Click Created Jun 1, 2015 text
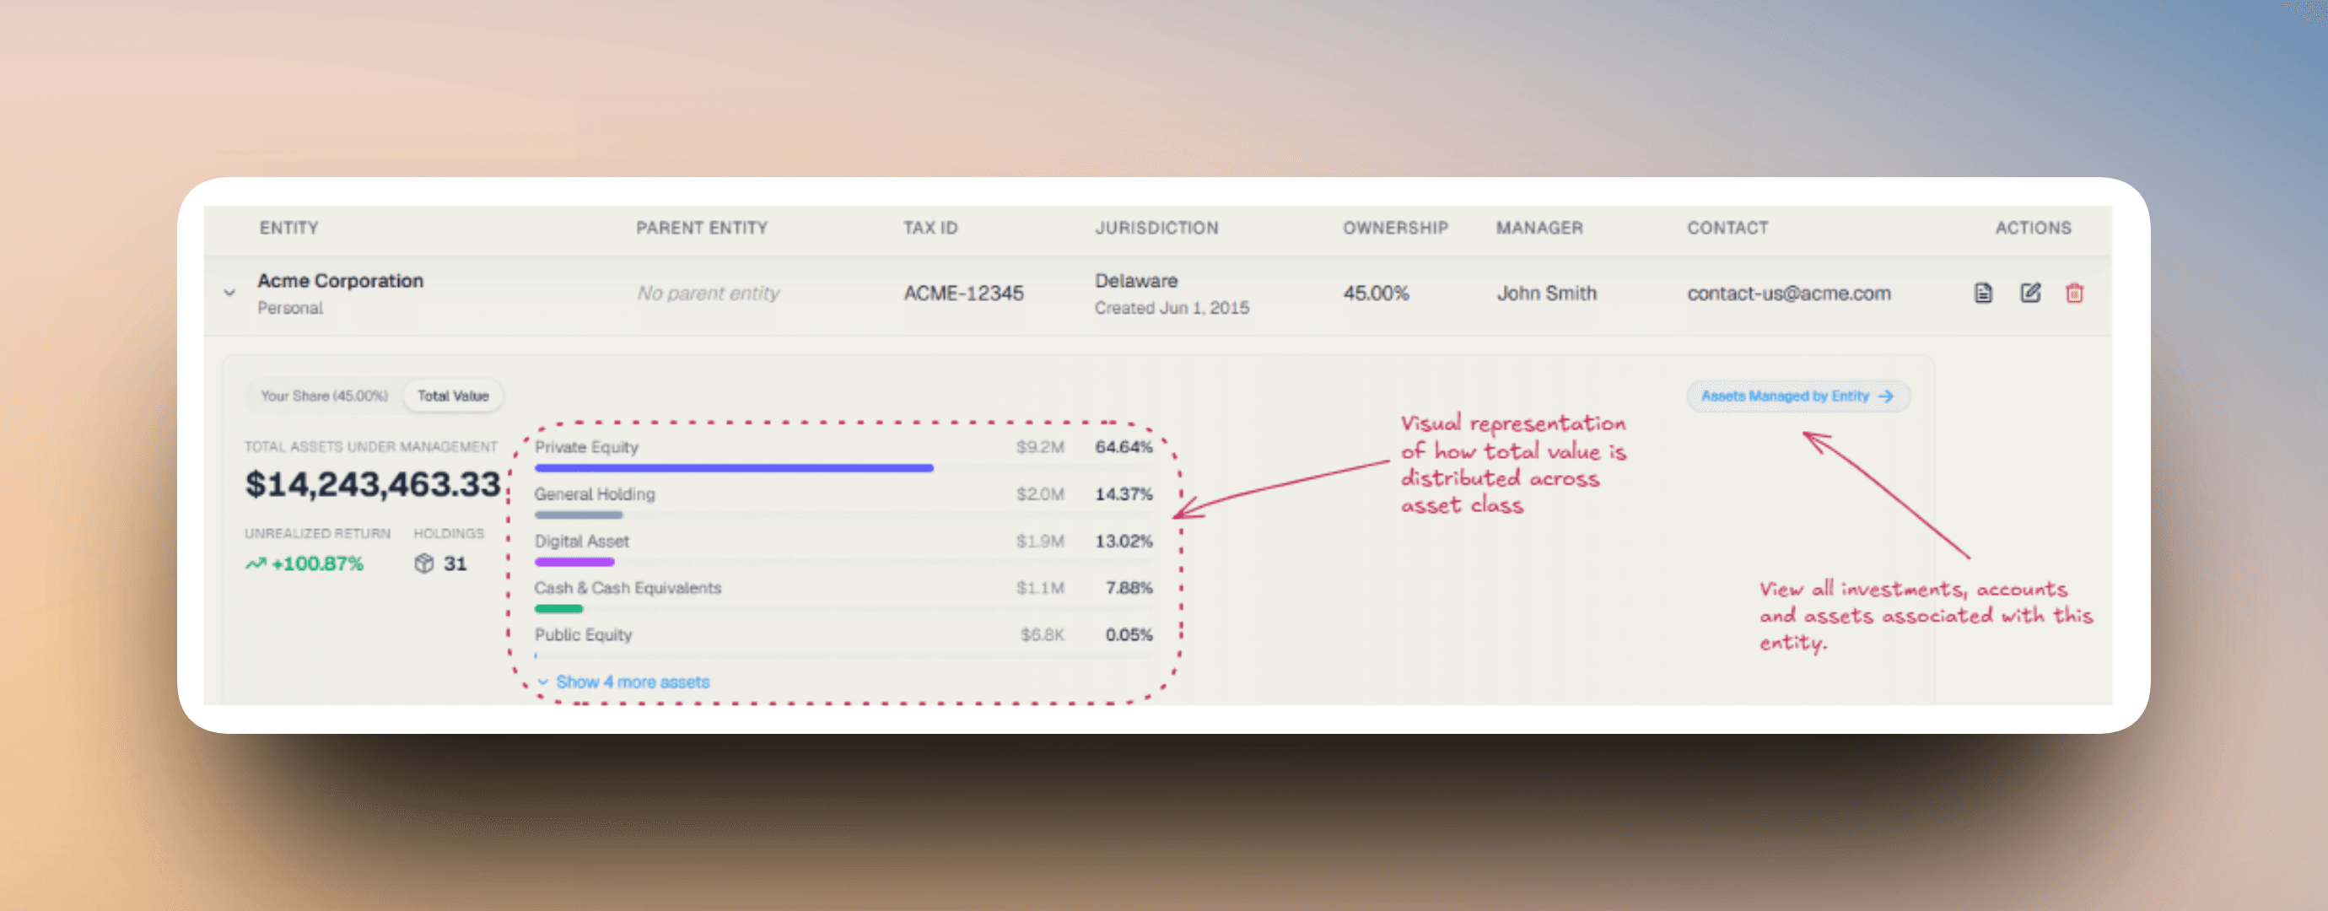Viewport: 2328px width, 911px height. (x=1172, y=308)
